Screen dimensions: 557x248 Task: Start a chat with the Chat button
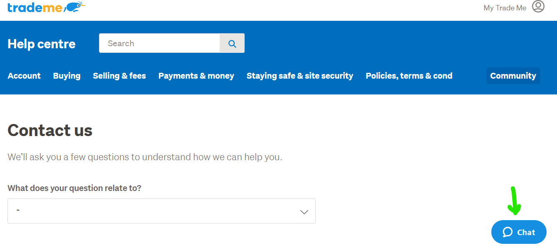(519, 232)
